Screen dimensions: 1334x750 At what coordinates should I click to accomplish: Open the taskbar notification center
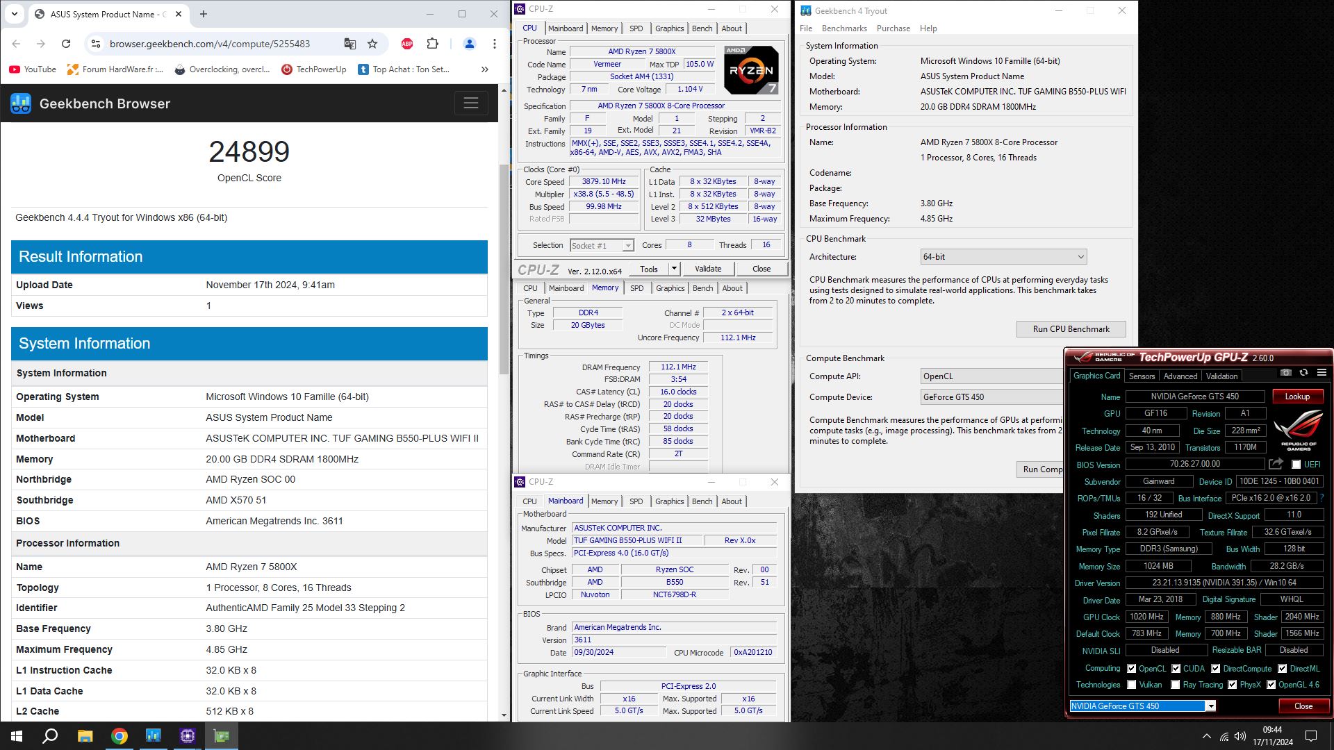(x=1311, y=736)
